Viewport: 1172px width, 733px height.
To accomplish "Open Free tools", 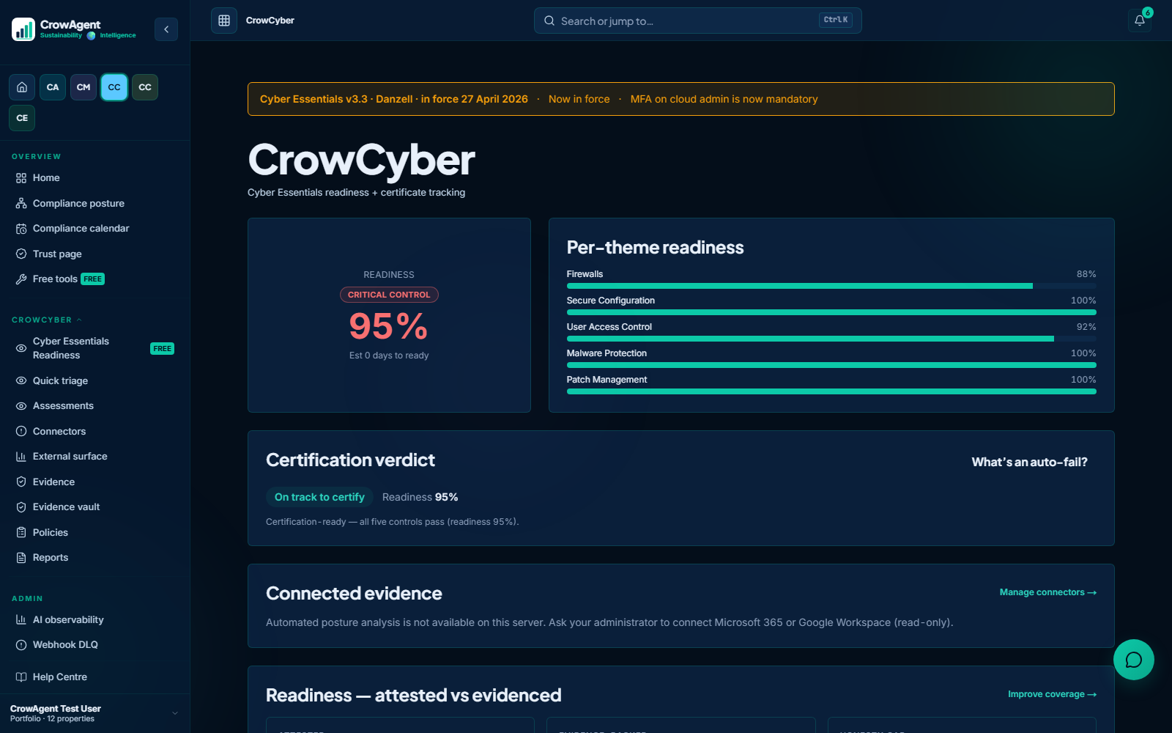I will 94,279.
